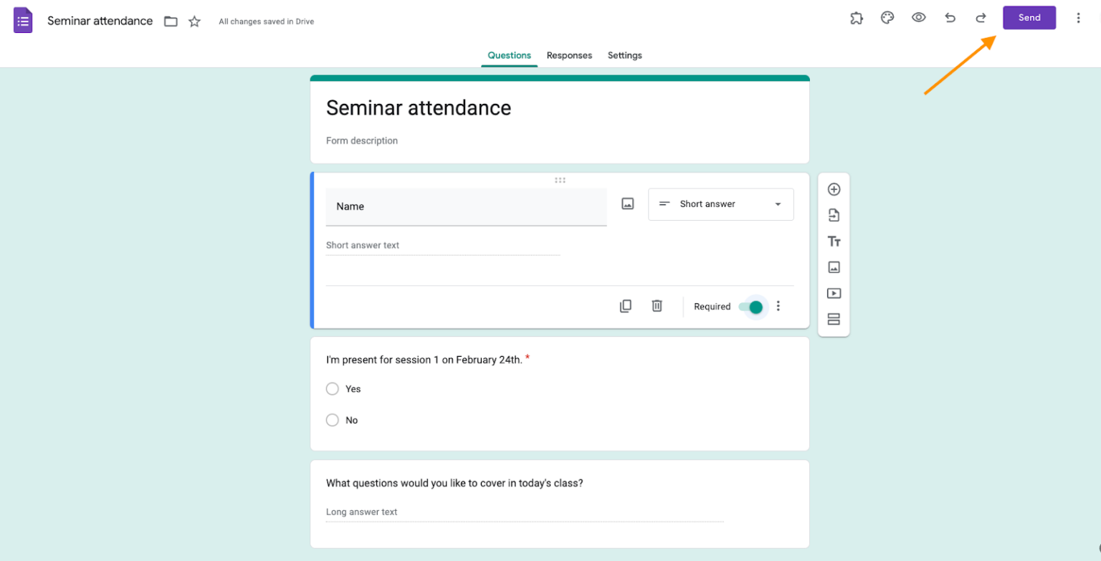Disable the Required toggle on the Name question
Image resolution: width=1101 pixels, height=561 pixels.
[753, 306]
